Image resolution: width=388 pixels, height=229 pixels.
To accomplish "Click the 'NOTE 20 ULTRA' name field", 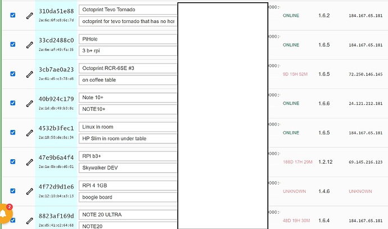I will pyautogui.click(x=128, y=215).
